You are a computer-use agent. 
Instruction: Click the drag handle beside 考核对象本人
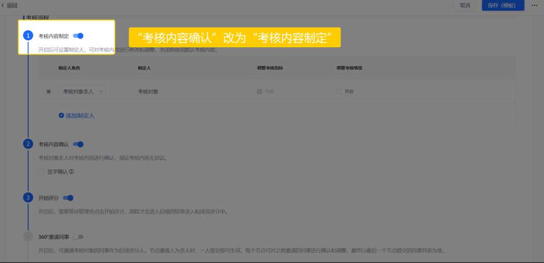[49, 92]
